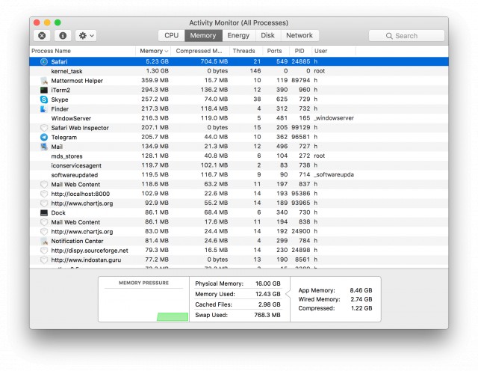Image resolution: width=478 pixels, height=371 pixels.
Task: Switch to the Energy tab
Action: click(238, 35)
